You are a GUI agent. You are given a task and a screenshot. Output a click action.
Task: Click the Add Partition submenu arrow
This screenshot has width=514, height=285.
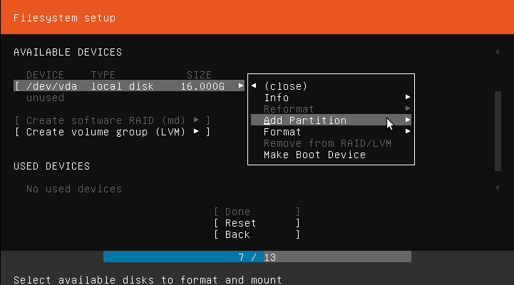[408, 120]
